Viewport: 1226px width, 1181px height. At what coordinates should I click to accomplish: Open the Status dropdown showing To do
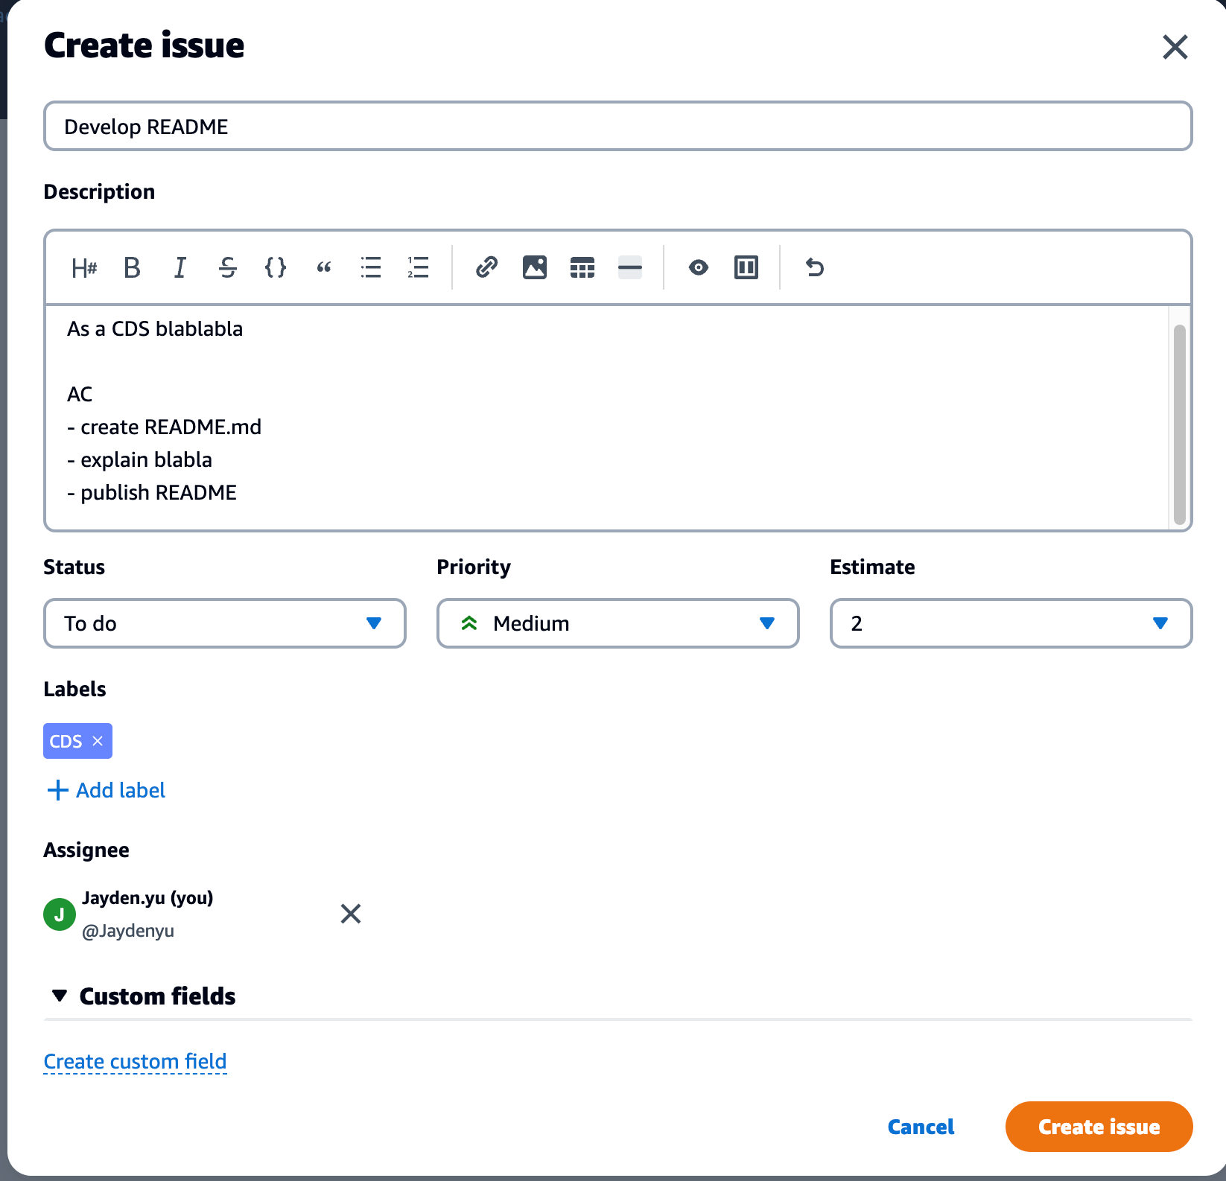pos(225,623)
